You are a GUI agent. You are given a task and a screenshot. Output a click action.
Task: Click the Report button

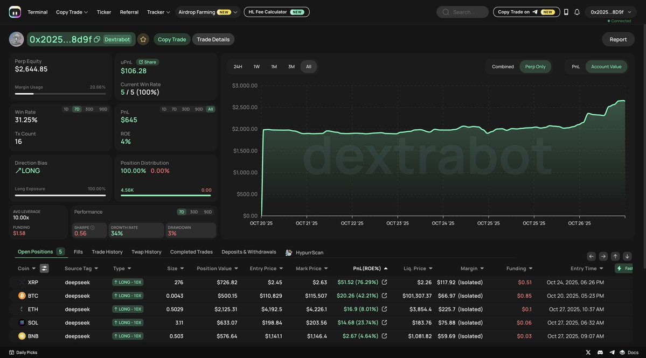[618, 39]
